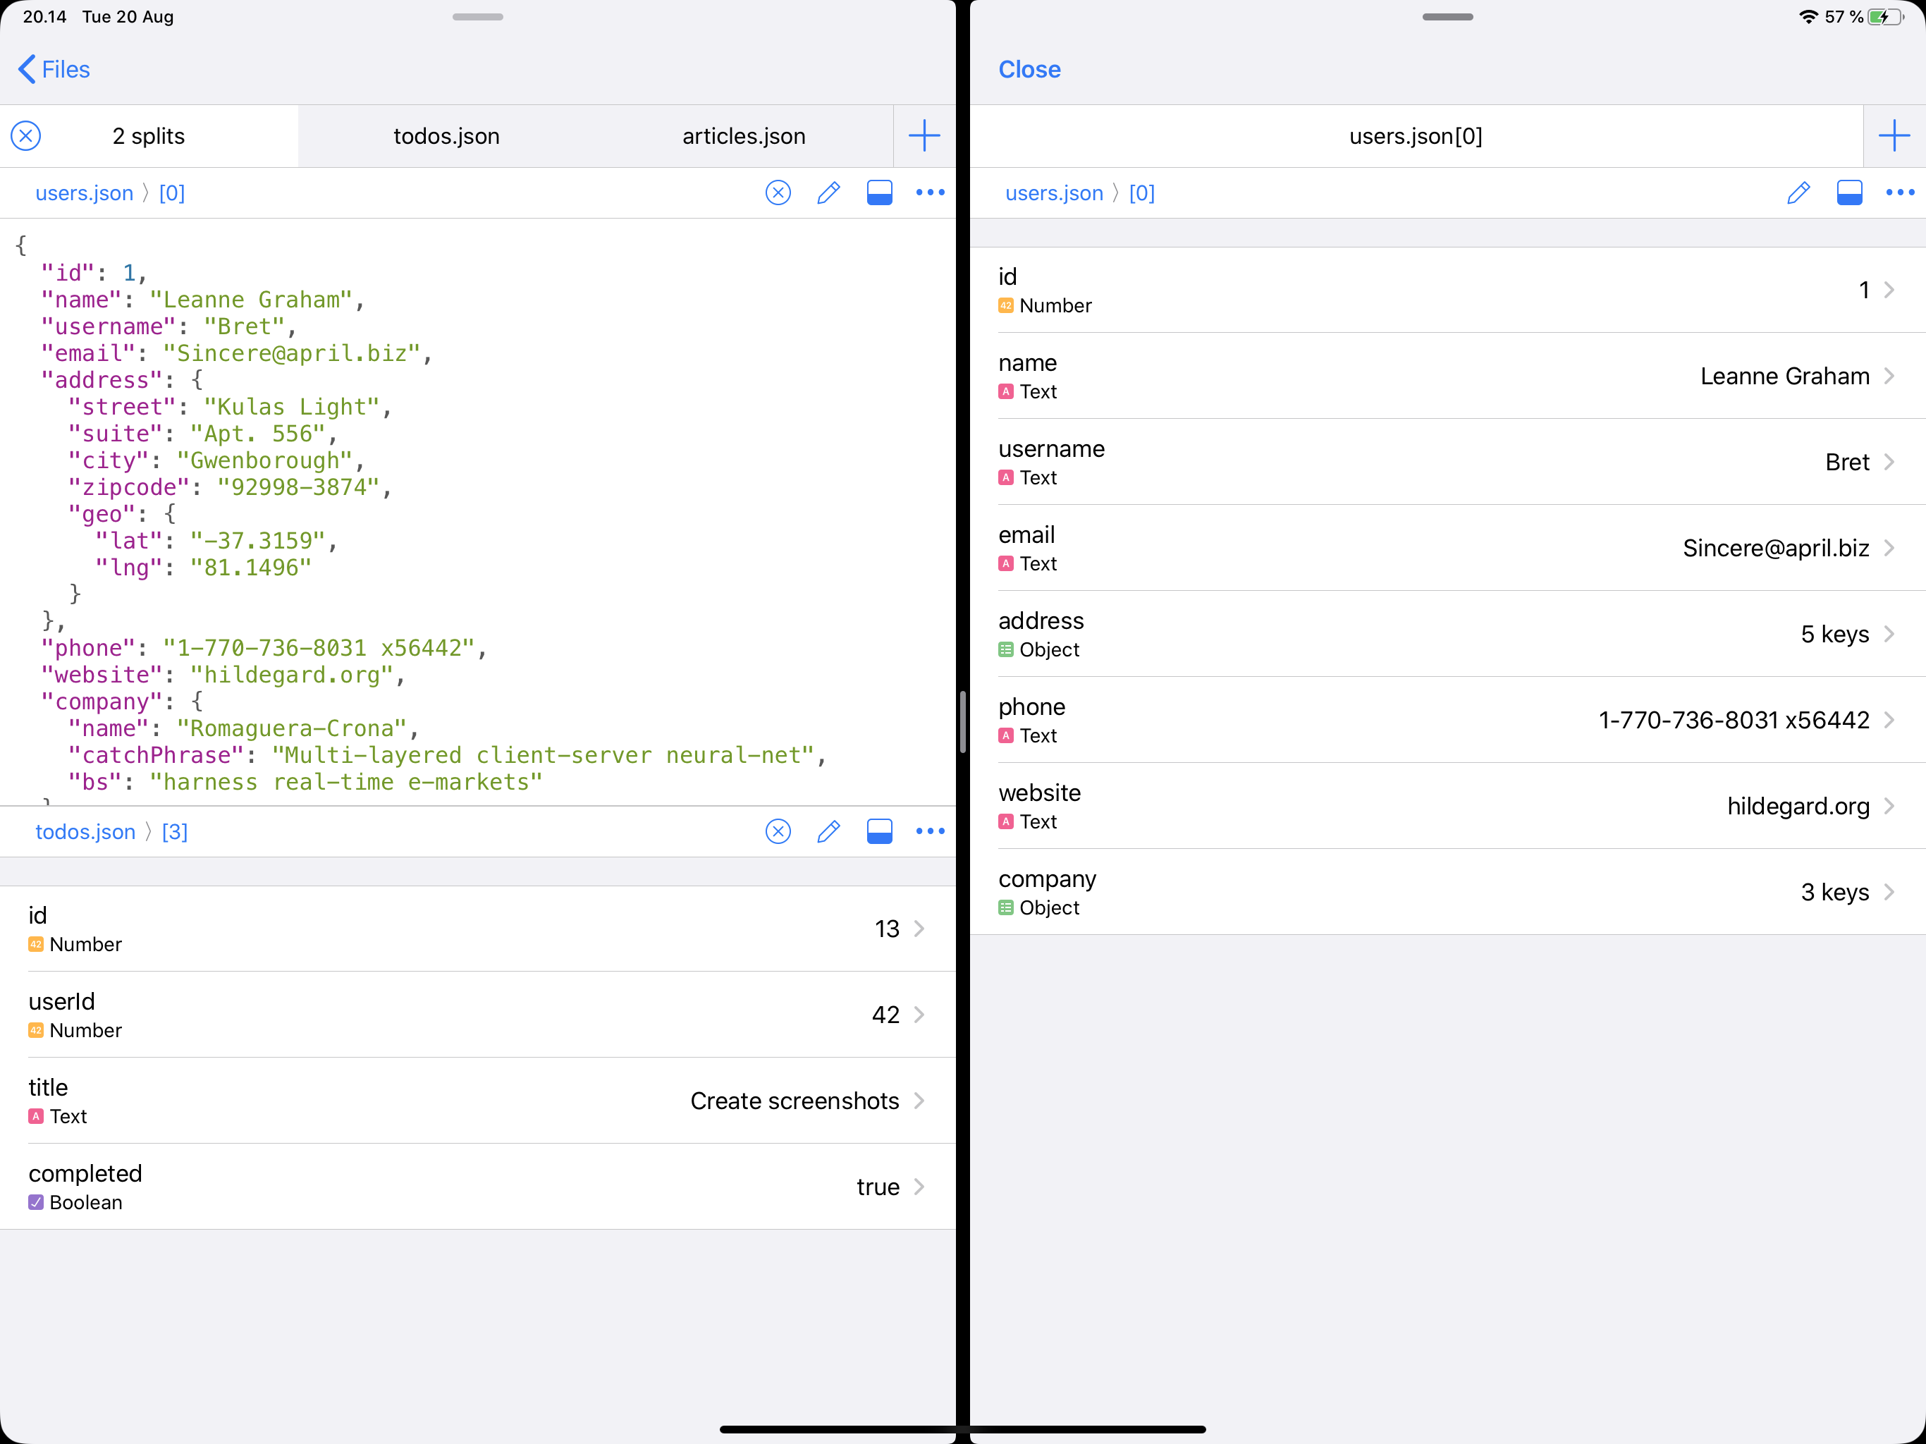The height and width of the screenshot is (1444, 1926).
Task: Open more options dots in right users.json pane
Action: tap(1899, 192)
